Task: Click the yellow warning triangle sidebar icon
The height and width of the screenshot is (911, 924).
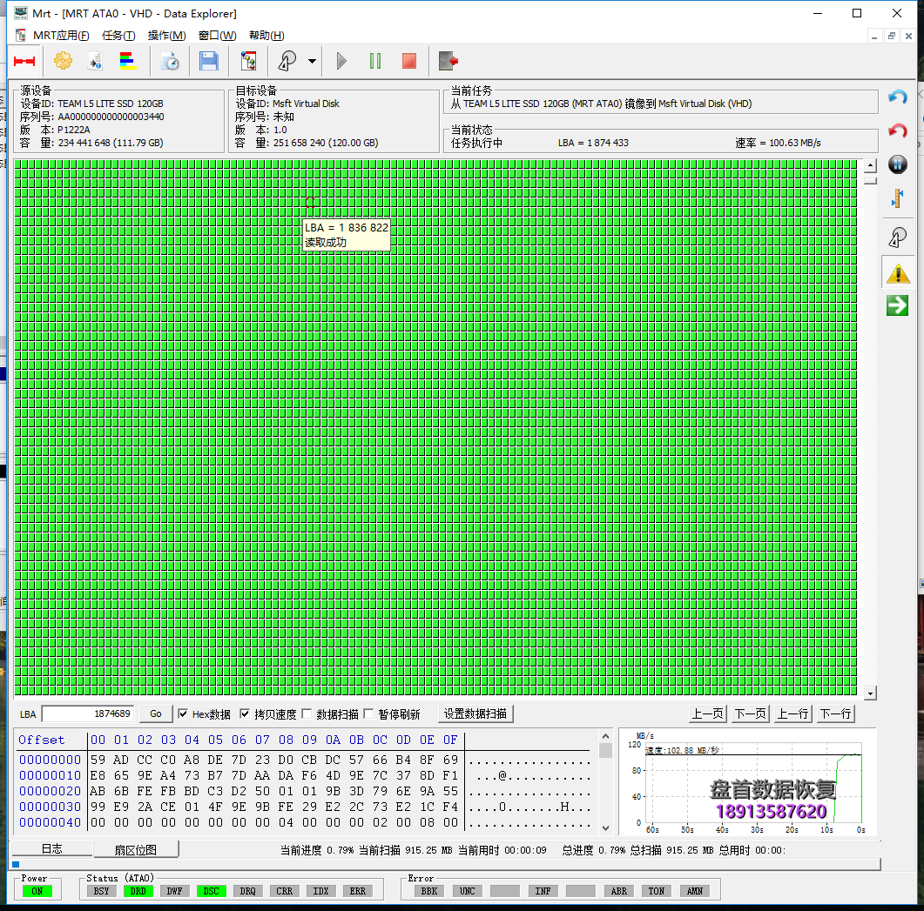Action: 897,273
